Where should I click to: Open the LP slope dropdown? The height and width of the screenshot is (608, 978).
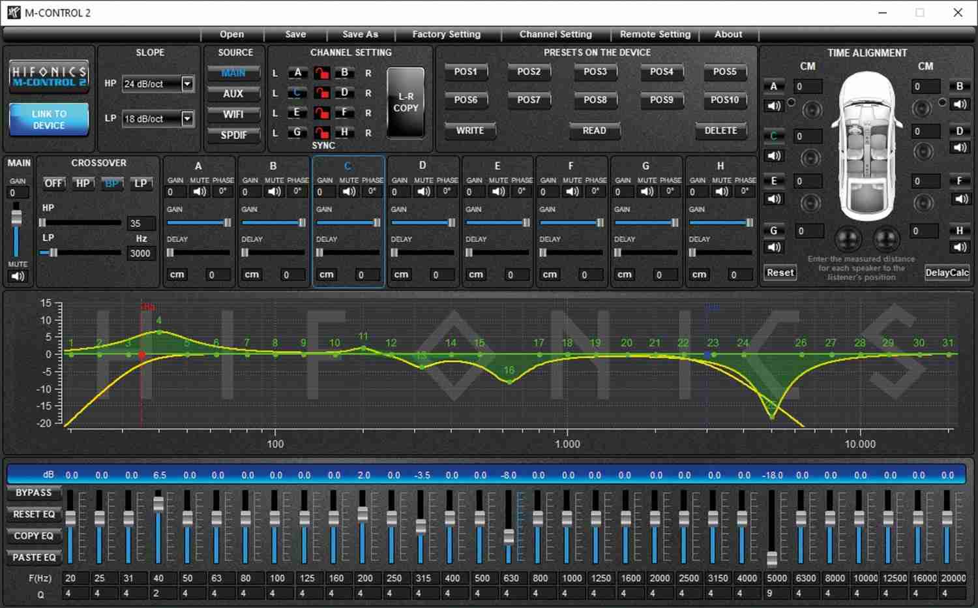(188, 119)
